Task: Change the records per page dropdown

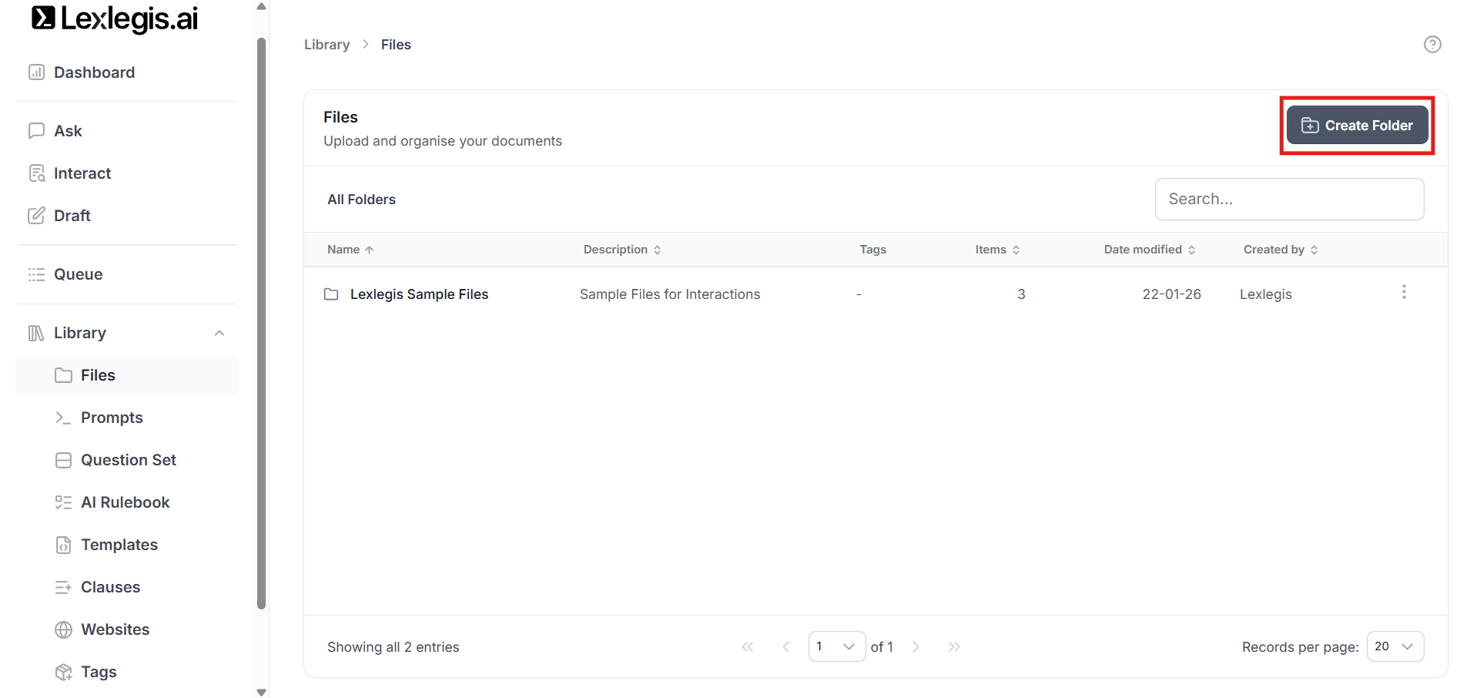Action: (x=1395, y=646)
